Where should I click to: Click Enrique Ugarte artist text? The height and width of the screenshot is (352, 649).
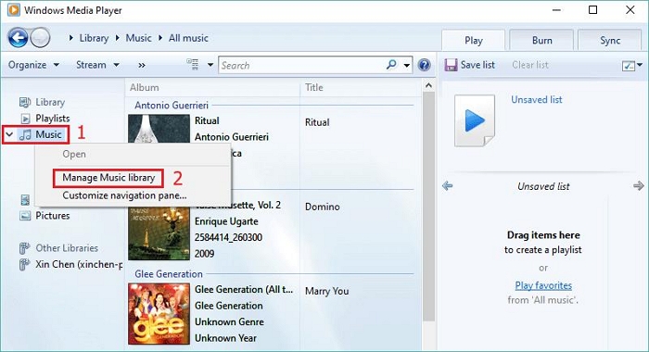pyautogui.click(x=226, y=221)
